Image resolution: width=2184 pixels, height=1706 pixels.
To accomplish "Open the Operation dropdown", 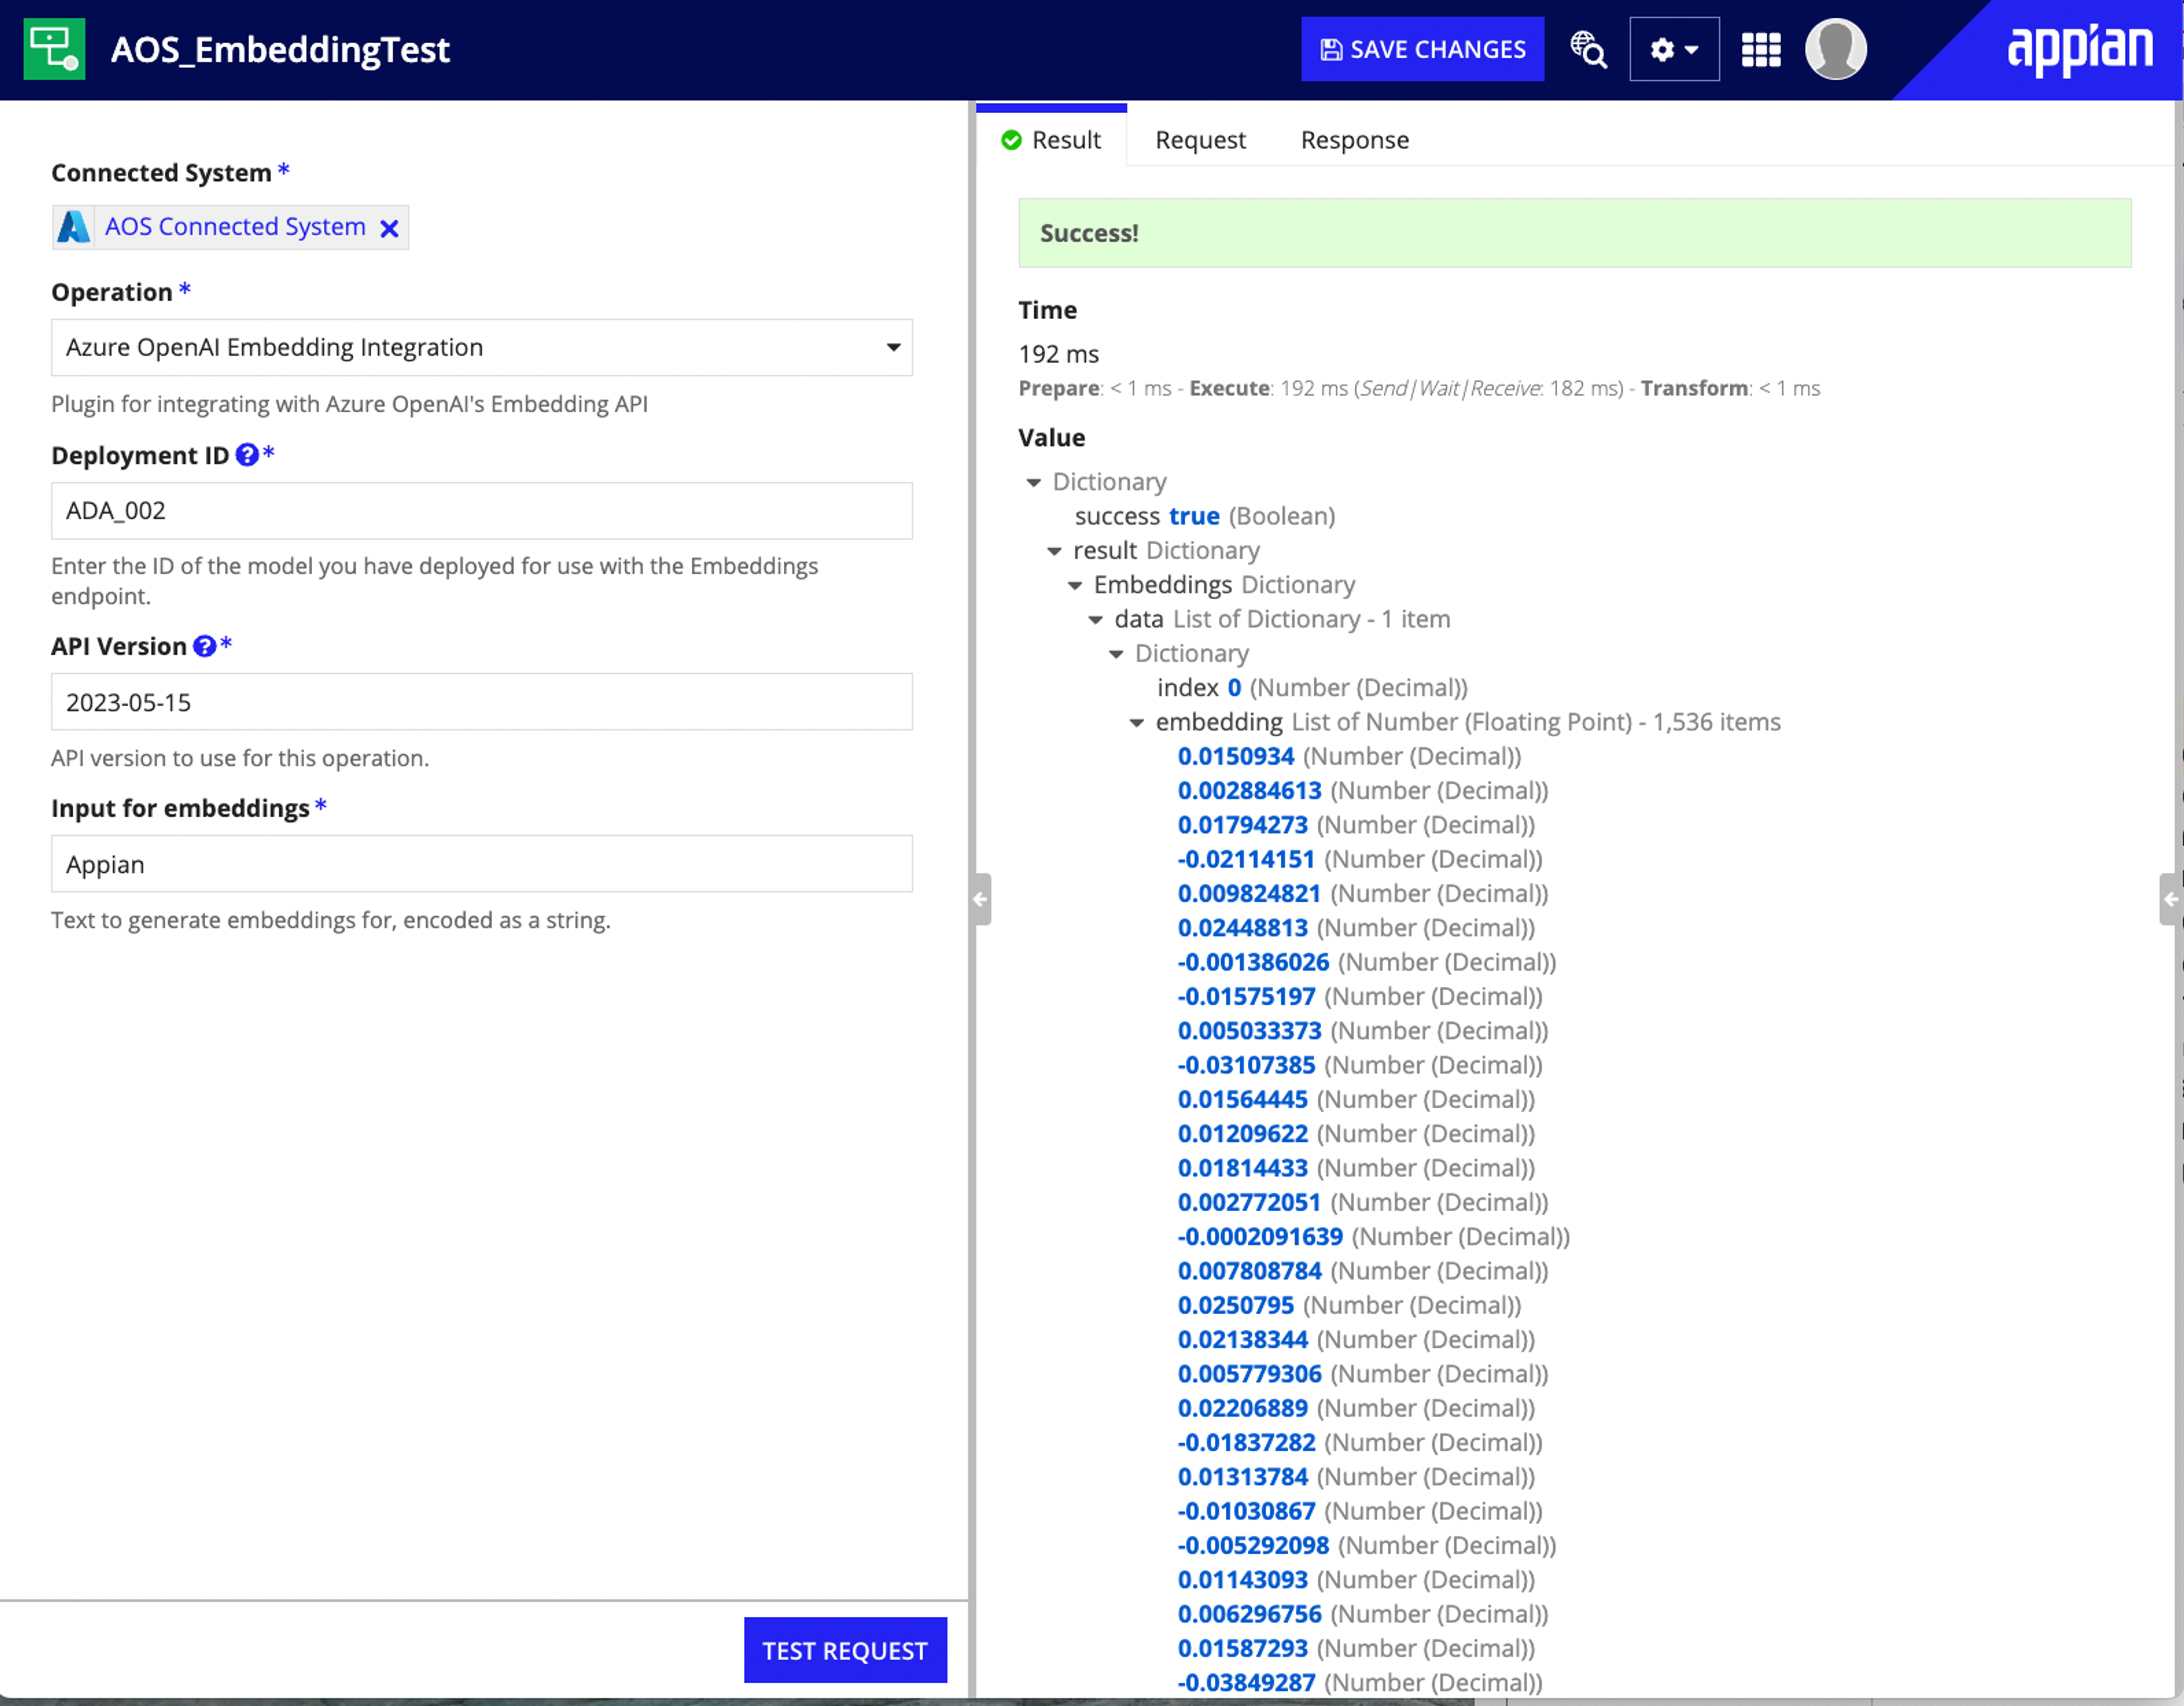I will pyautogui.click(x=481, y=347).
